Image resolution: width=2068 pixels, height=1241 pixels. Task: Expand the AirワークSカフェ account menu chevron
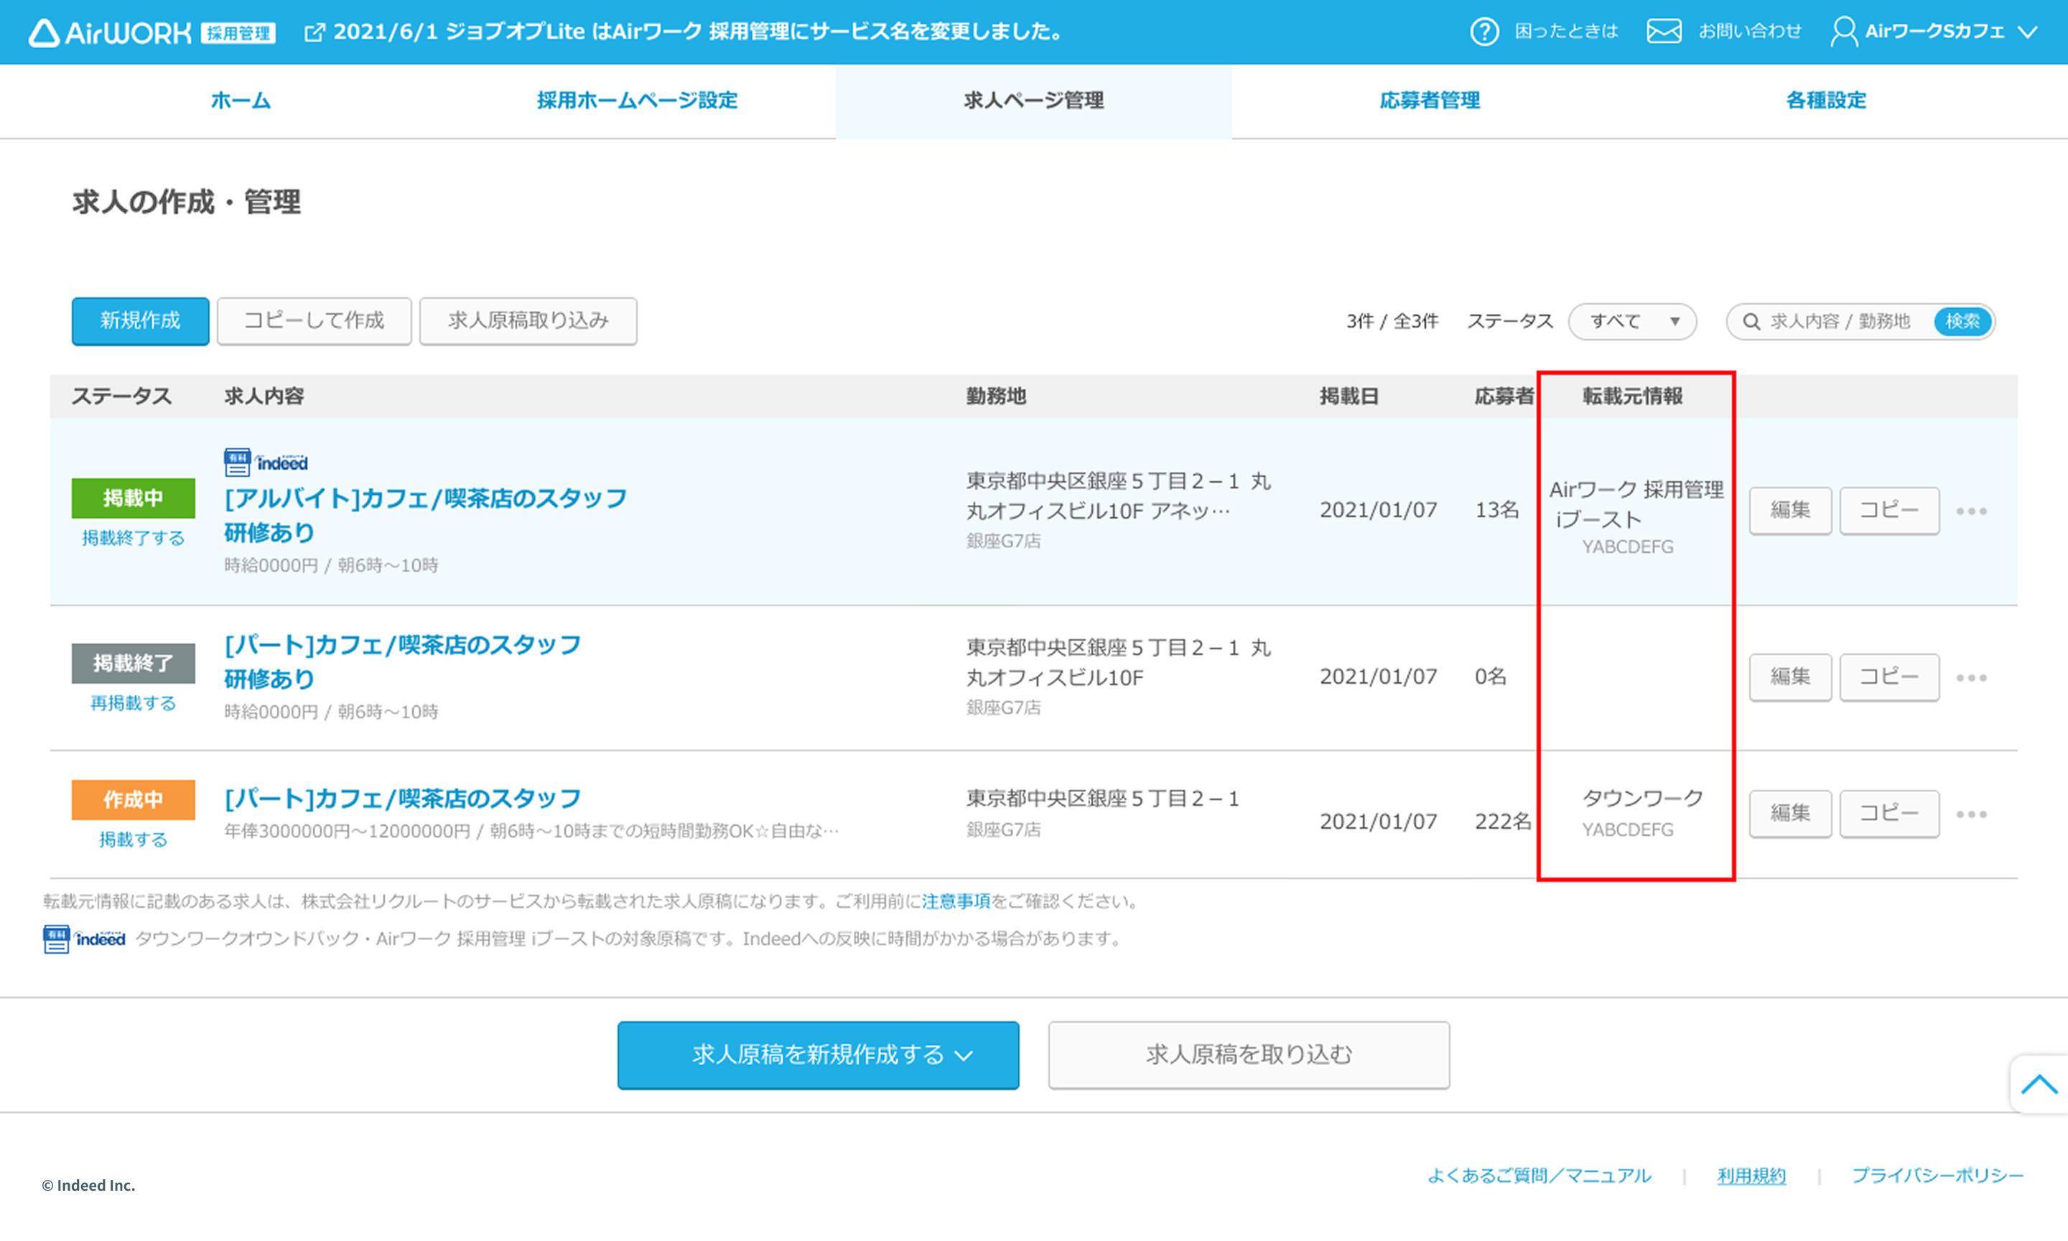tap(2027, 32)
